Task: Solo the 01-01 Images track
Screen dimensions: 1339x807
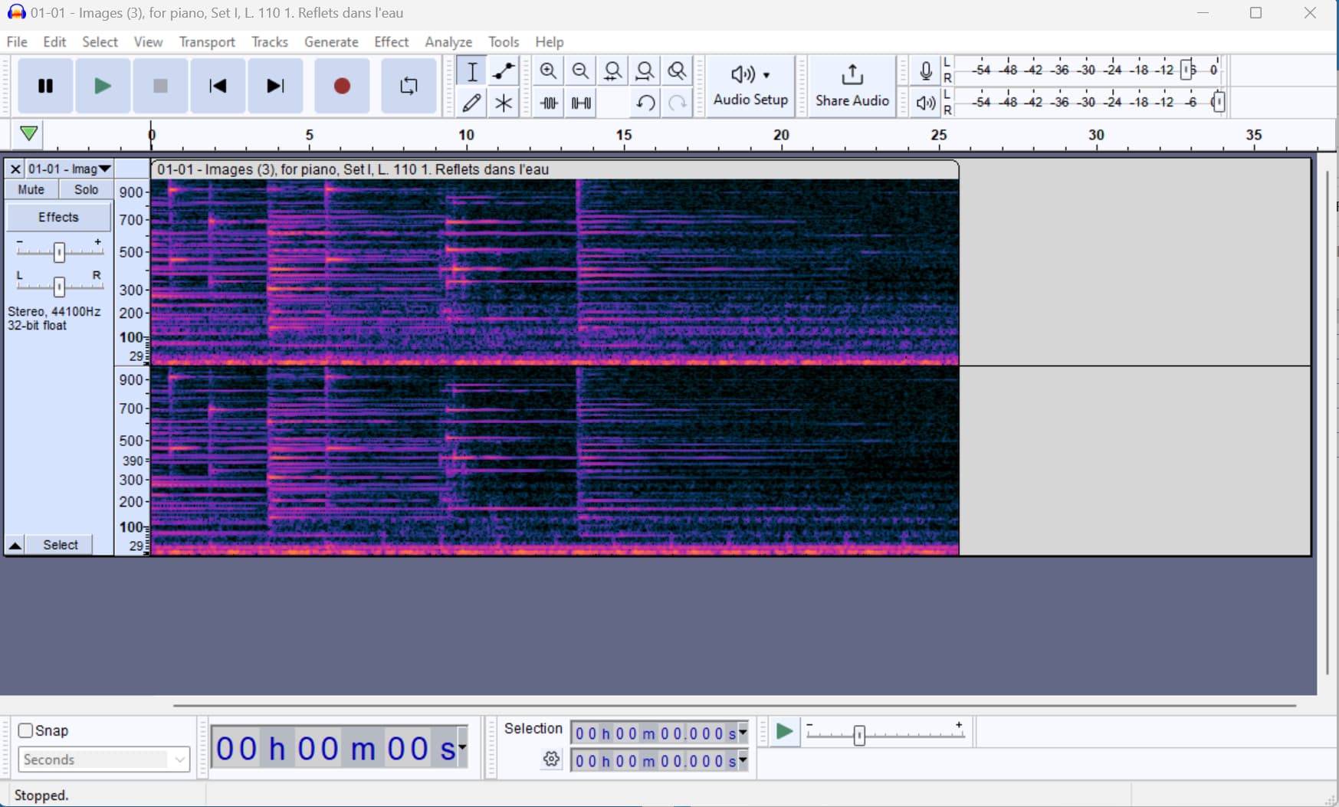Action: (86, 189)
